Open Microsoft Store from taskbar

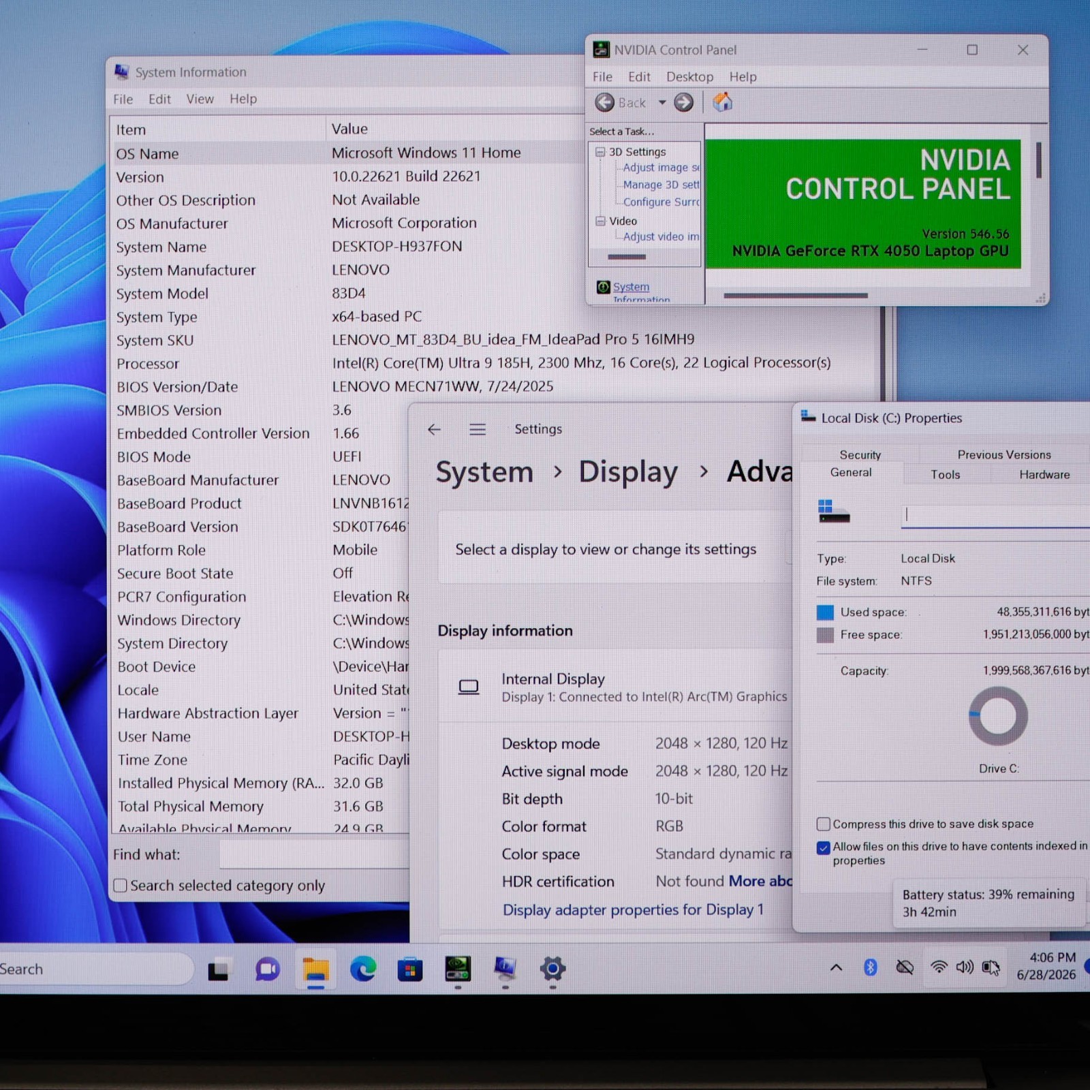[x=410, y=970]
